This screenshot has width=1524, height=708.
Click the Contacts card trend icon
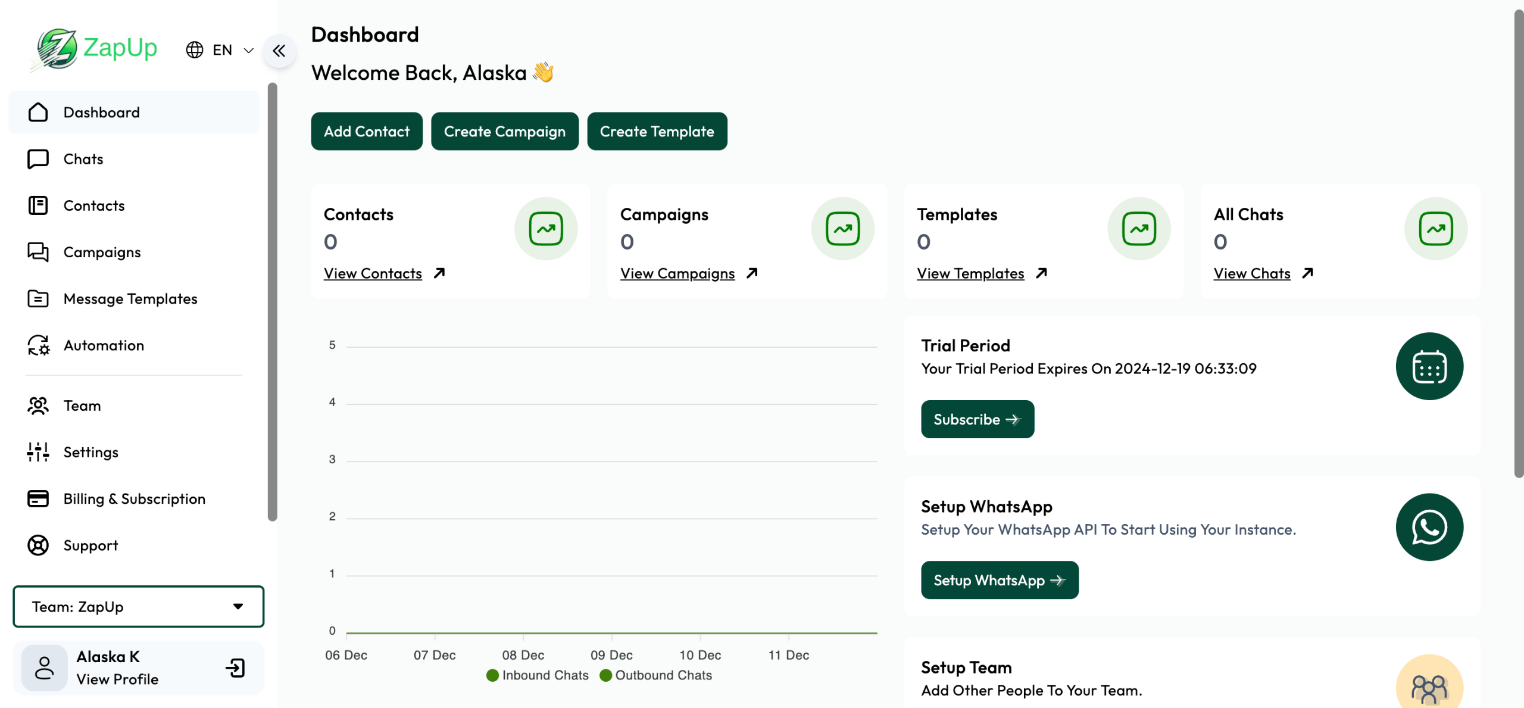tap(545, 229)
